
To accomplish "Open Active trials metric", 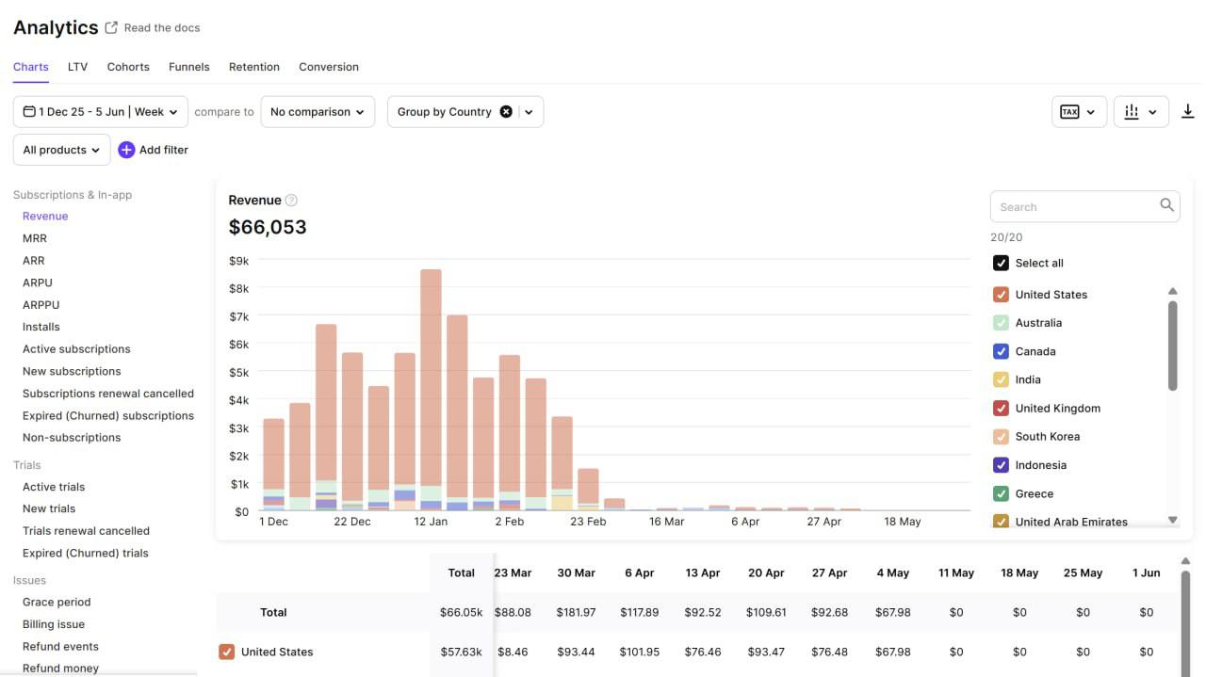I will point(54,487).
